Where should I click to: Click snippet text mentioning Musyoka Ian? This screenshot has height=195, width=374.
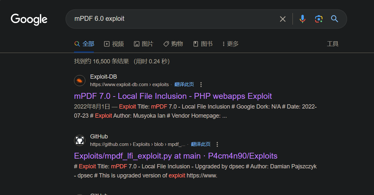[195, 111]
